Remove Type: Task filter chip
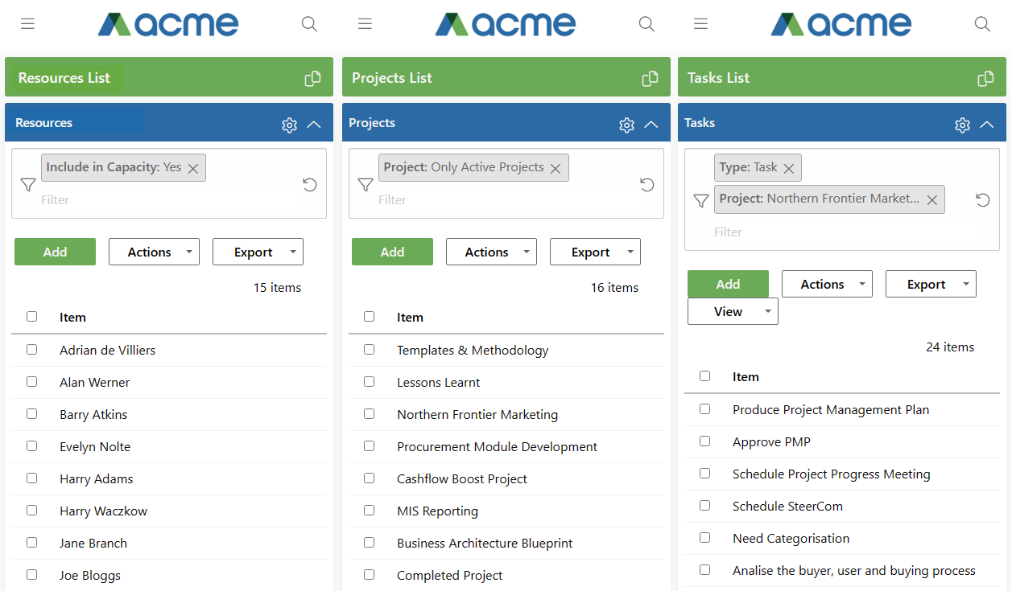This screenshot has width=1012, height=591. pos(789,168)
